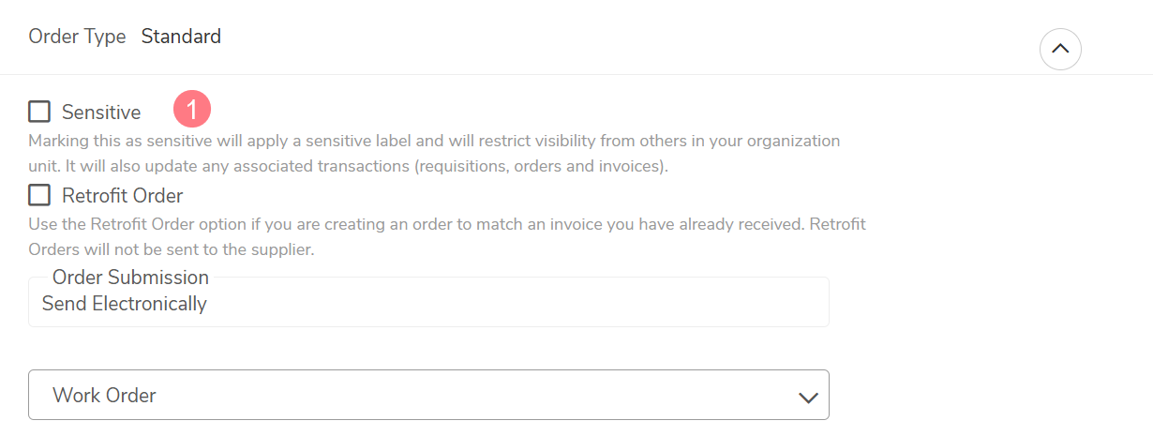This screenshot has height=436, width=1153.
Task: Select the "Send Electronically" value text
Action: tap(125, 304)
